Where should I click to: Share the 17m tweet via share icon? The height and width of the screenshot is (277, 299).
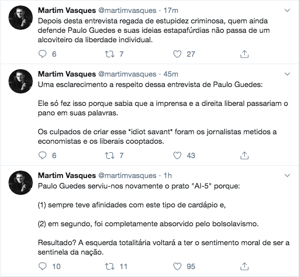pos(244,54)
